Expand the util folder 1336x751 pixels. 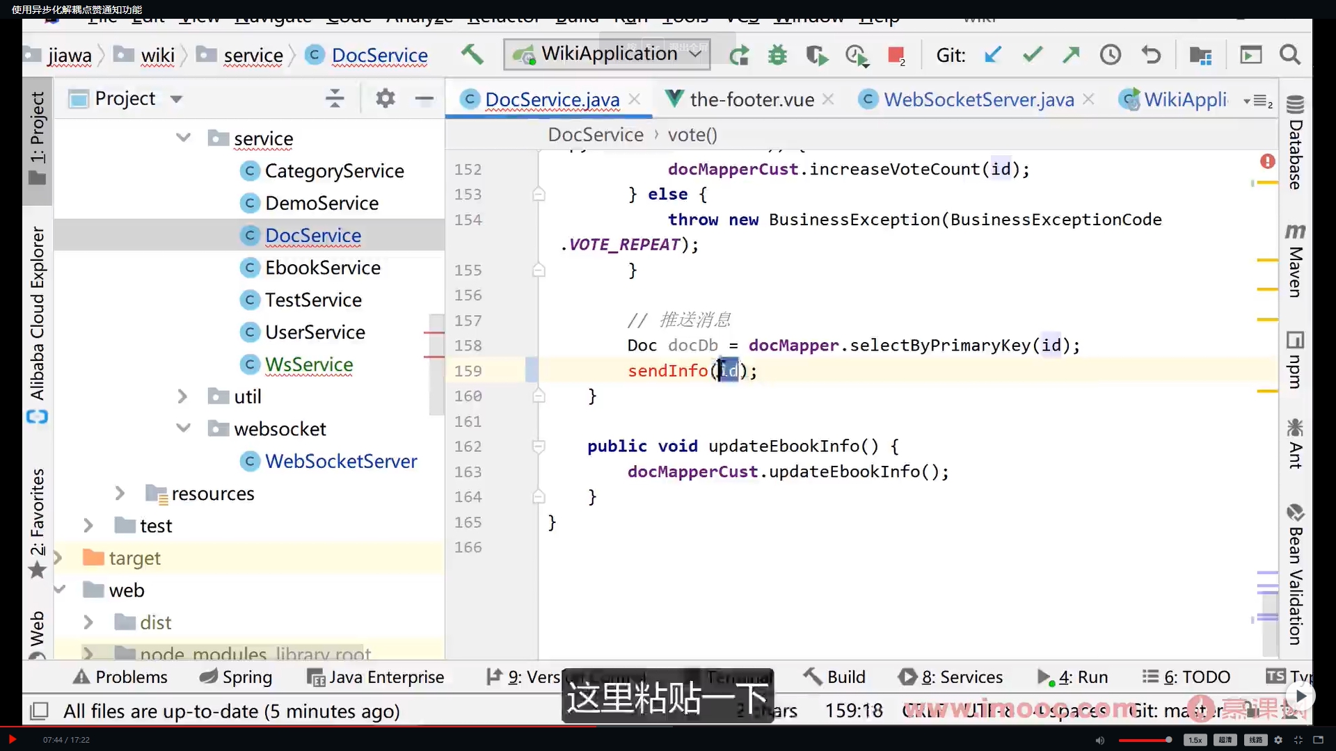182,396
